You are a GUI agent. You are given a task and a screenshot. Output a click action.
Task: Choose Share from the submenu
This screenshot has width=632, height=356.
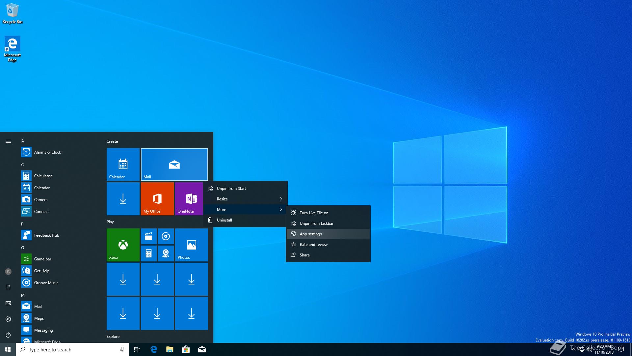[x=328, y=255]
